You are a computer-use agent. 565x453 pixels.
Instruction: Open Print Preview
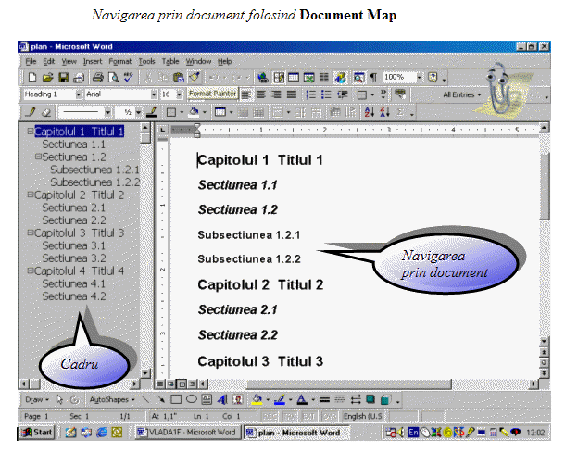(114, 77)
